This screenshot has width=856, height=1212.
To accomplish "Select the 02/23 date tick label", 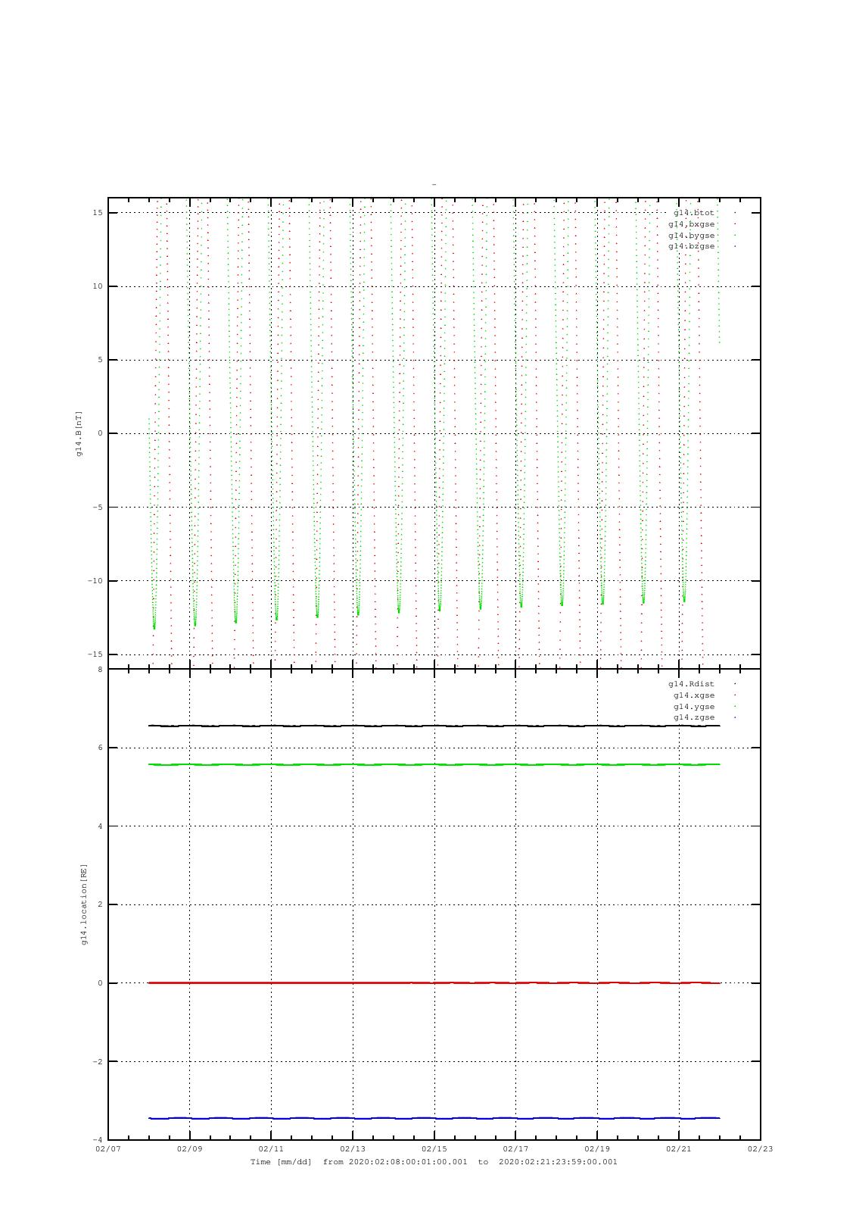I will click(x=761, y=1148).
